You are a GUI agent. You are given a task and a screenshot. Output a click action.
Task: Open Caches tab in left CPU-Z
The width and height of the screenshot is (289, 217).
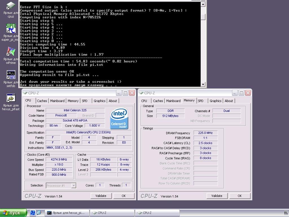click(x=42, y=101)
